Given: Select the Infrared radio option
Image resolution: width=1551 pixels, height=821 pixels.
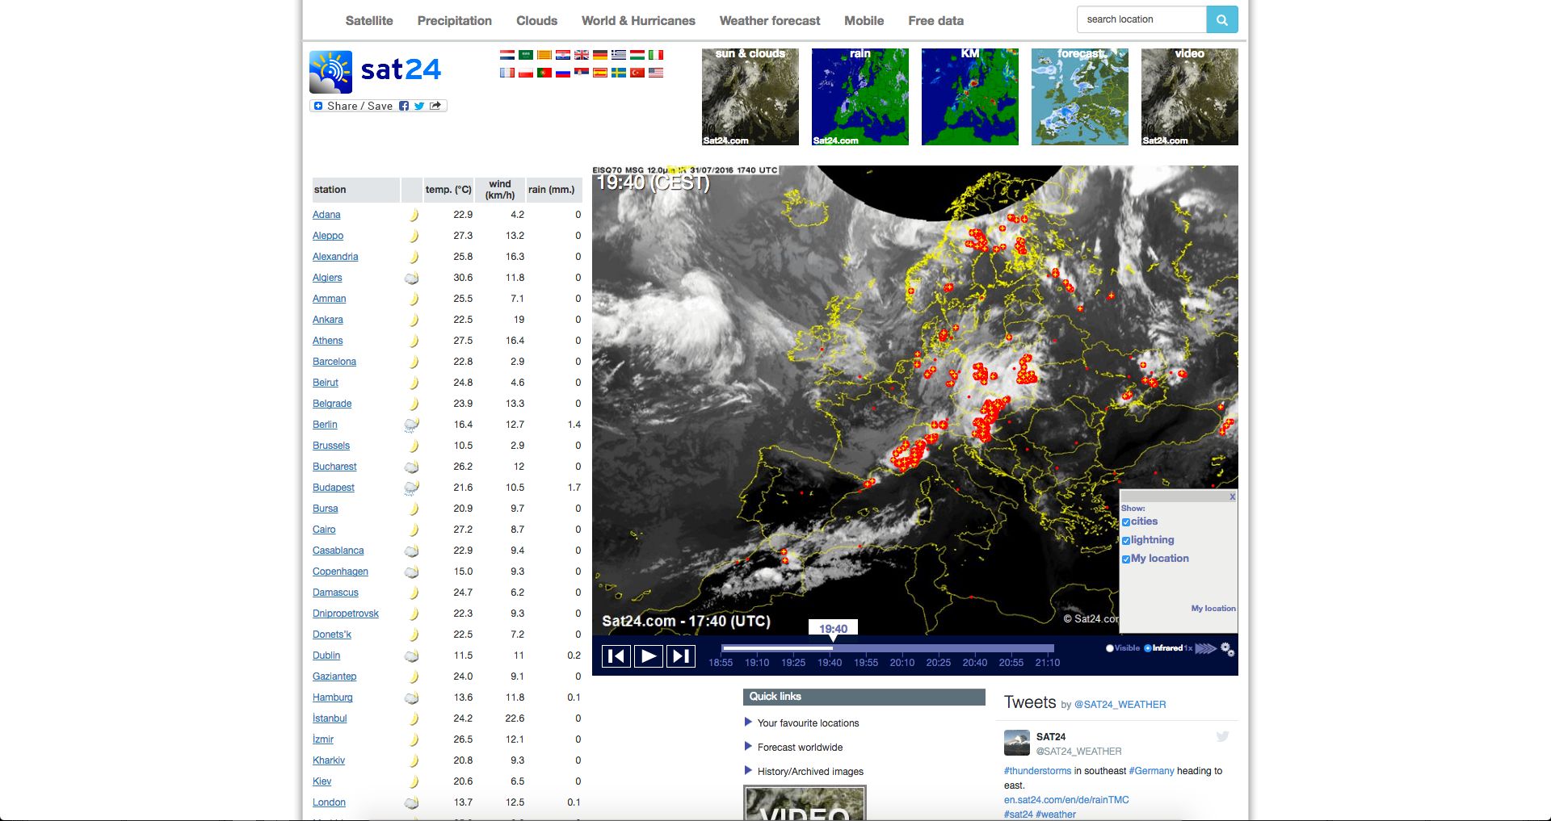Looking at the screenshot, I should 1148,648.
